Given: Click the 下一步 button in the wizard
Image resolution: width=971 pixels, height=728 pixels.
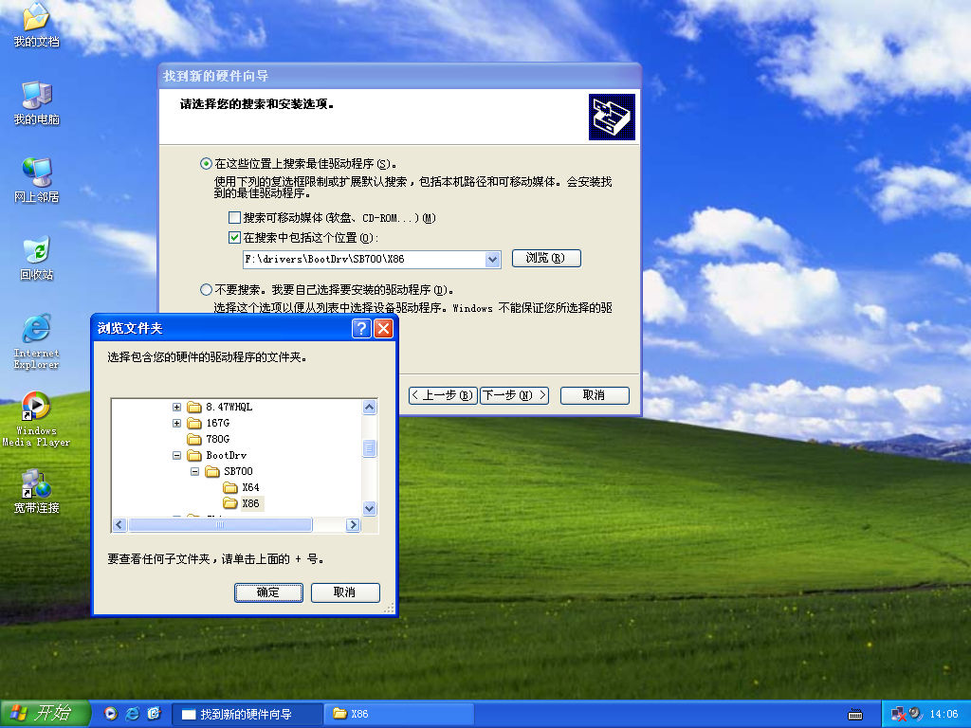Looking at the screenshot, I should [514, 395].
